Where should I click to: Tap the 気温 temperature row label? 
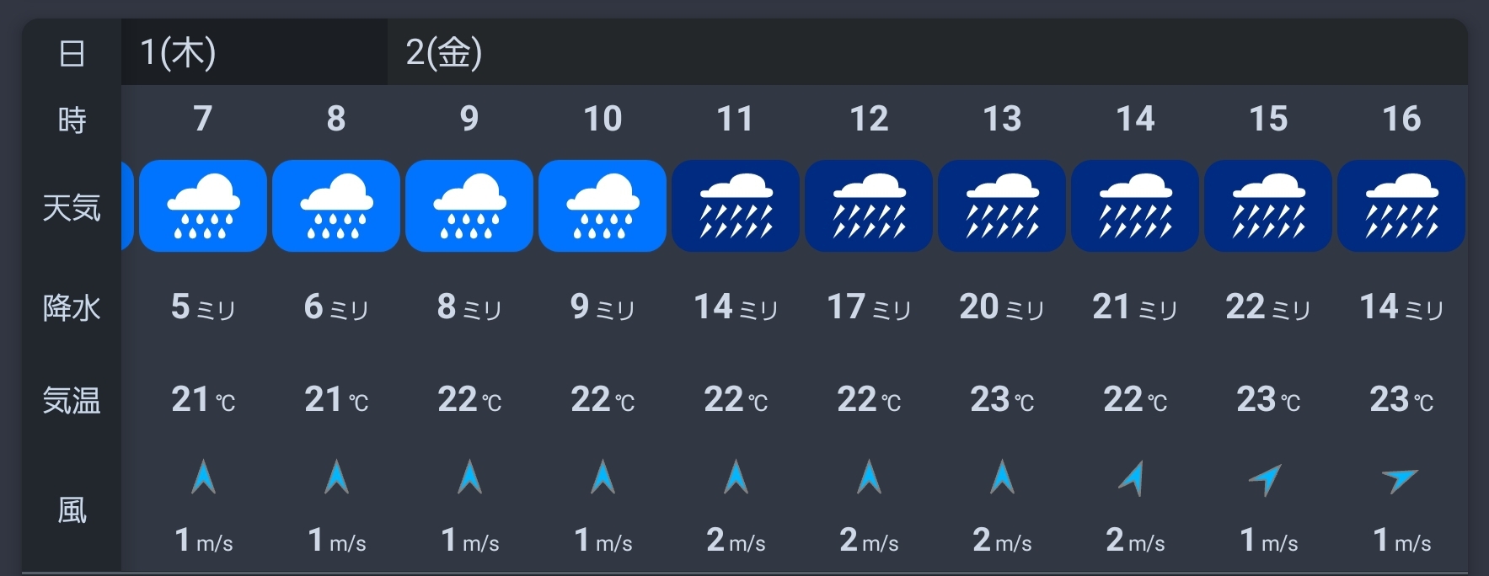tap(72, 400)
